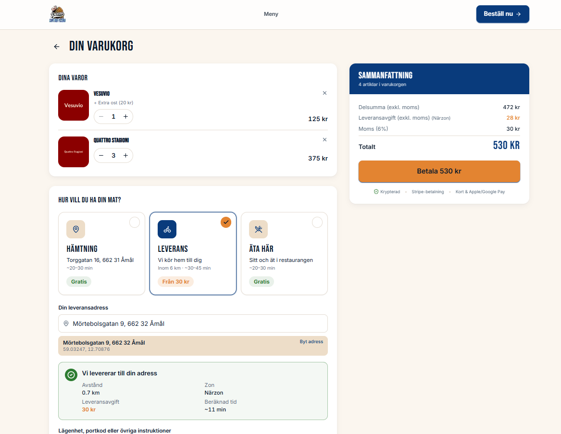Screen dimensions: 561x434
Task: Increase Vesuvio quantity with plus
Action: (125, 117)
